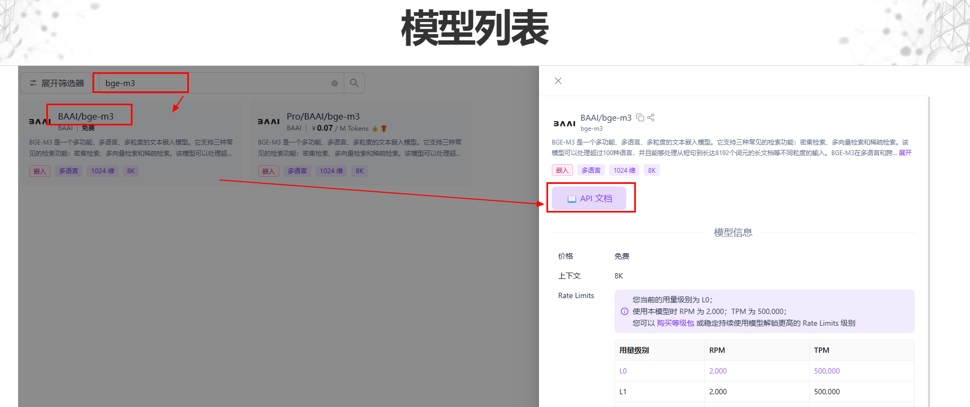The width and height of the screenshot is (970, 407).
Task: Open the API 文档 button
Action: (x=589, y=198)
